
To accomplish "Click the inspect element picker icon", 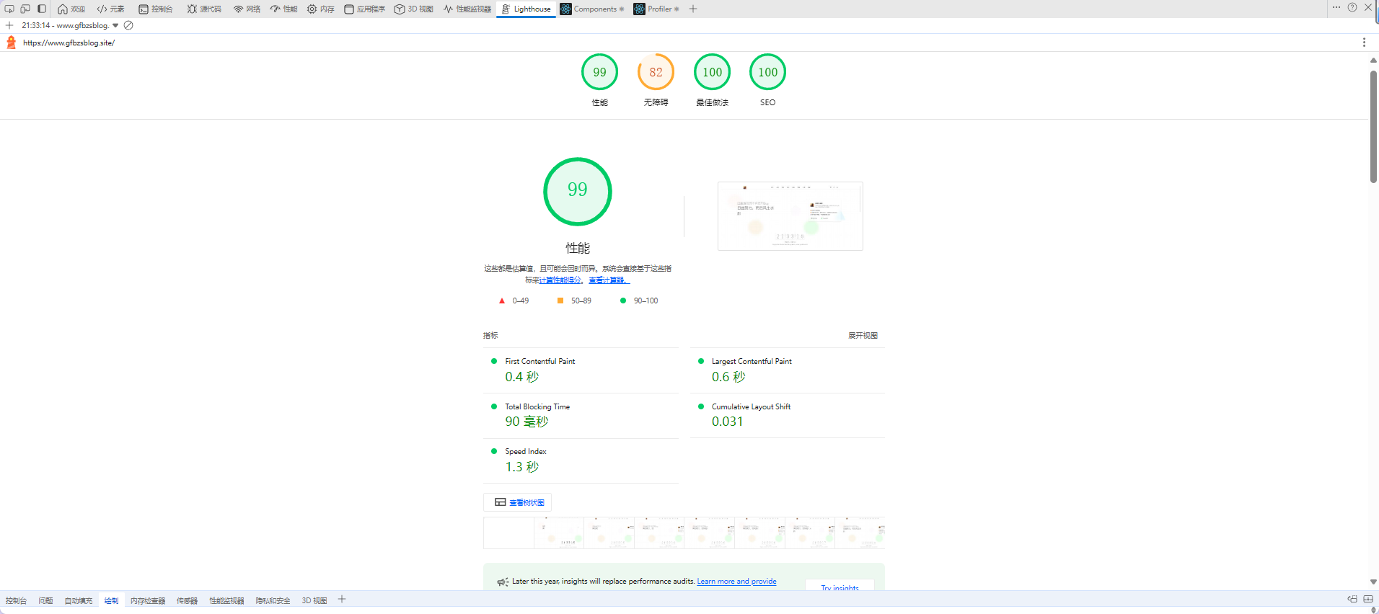I will point(9,9).
